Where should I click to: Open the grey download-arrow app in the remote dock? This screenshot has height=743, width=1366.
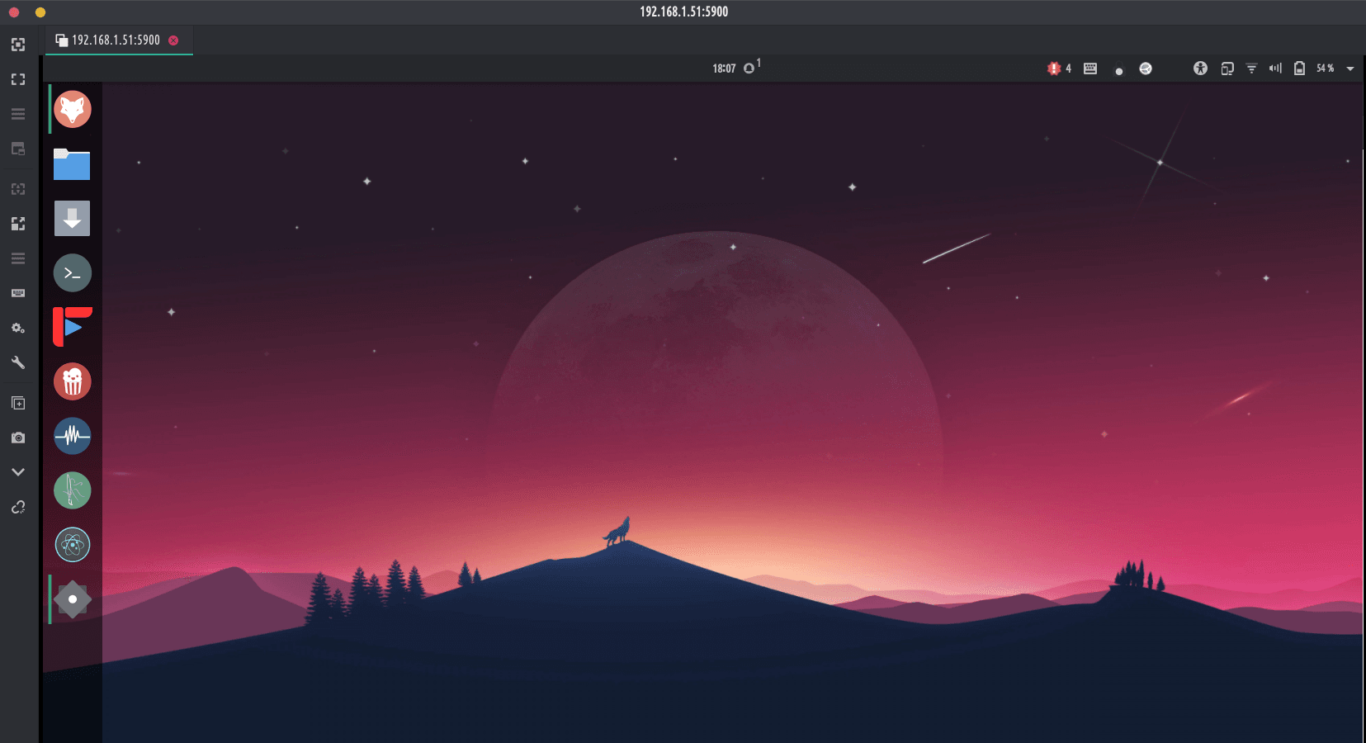click(x=73, y=218)
